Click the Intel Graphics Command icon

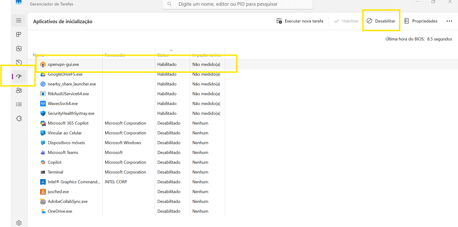[x=42, y=182]
